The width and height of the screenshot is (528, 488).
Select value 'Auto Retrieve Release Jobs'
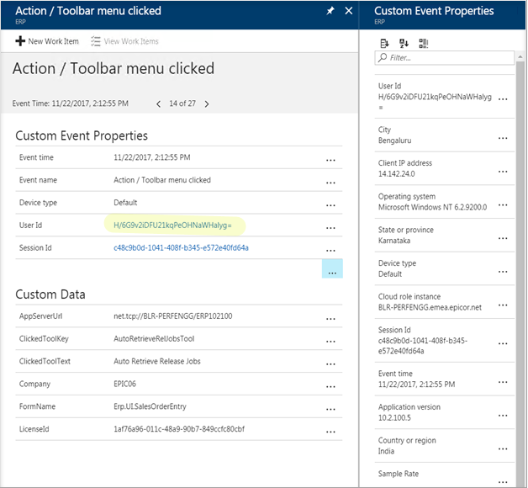[x=157, y=362]
